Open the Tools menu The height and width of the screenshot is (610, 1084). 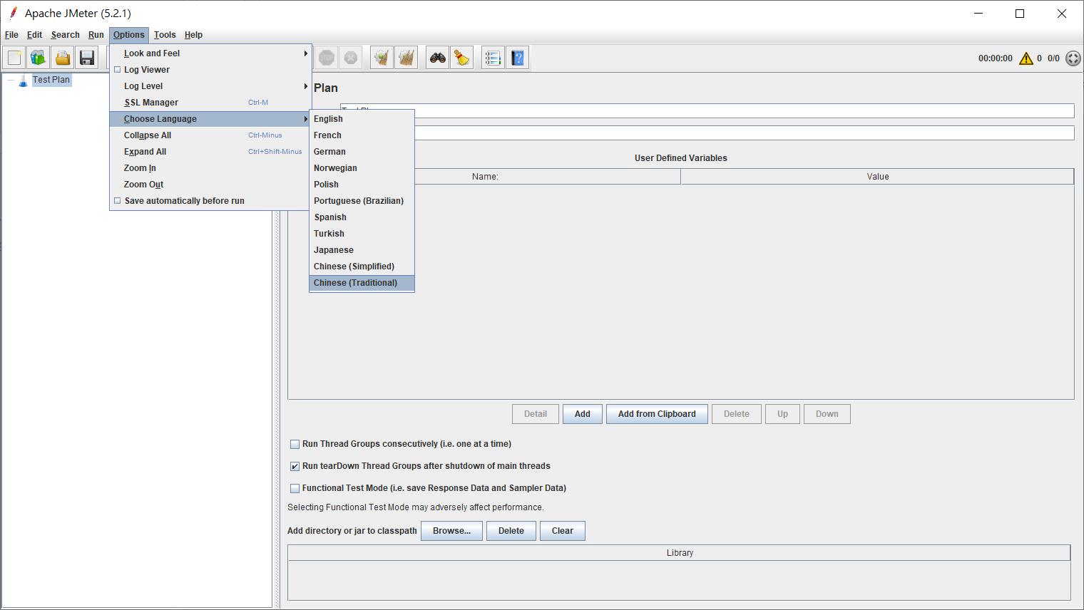tap(165, 35)
